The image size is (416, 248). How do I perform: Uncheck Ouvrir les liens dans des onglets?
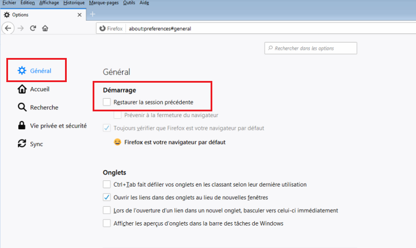pos(106,197)
